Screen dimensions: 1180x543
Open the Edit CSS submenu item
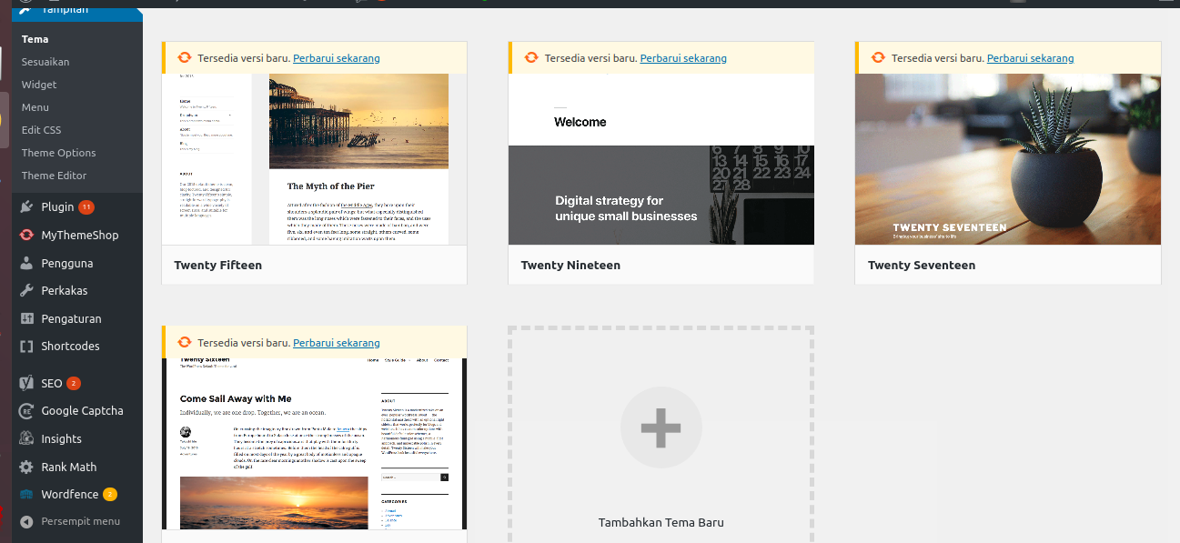(42, 130)
